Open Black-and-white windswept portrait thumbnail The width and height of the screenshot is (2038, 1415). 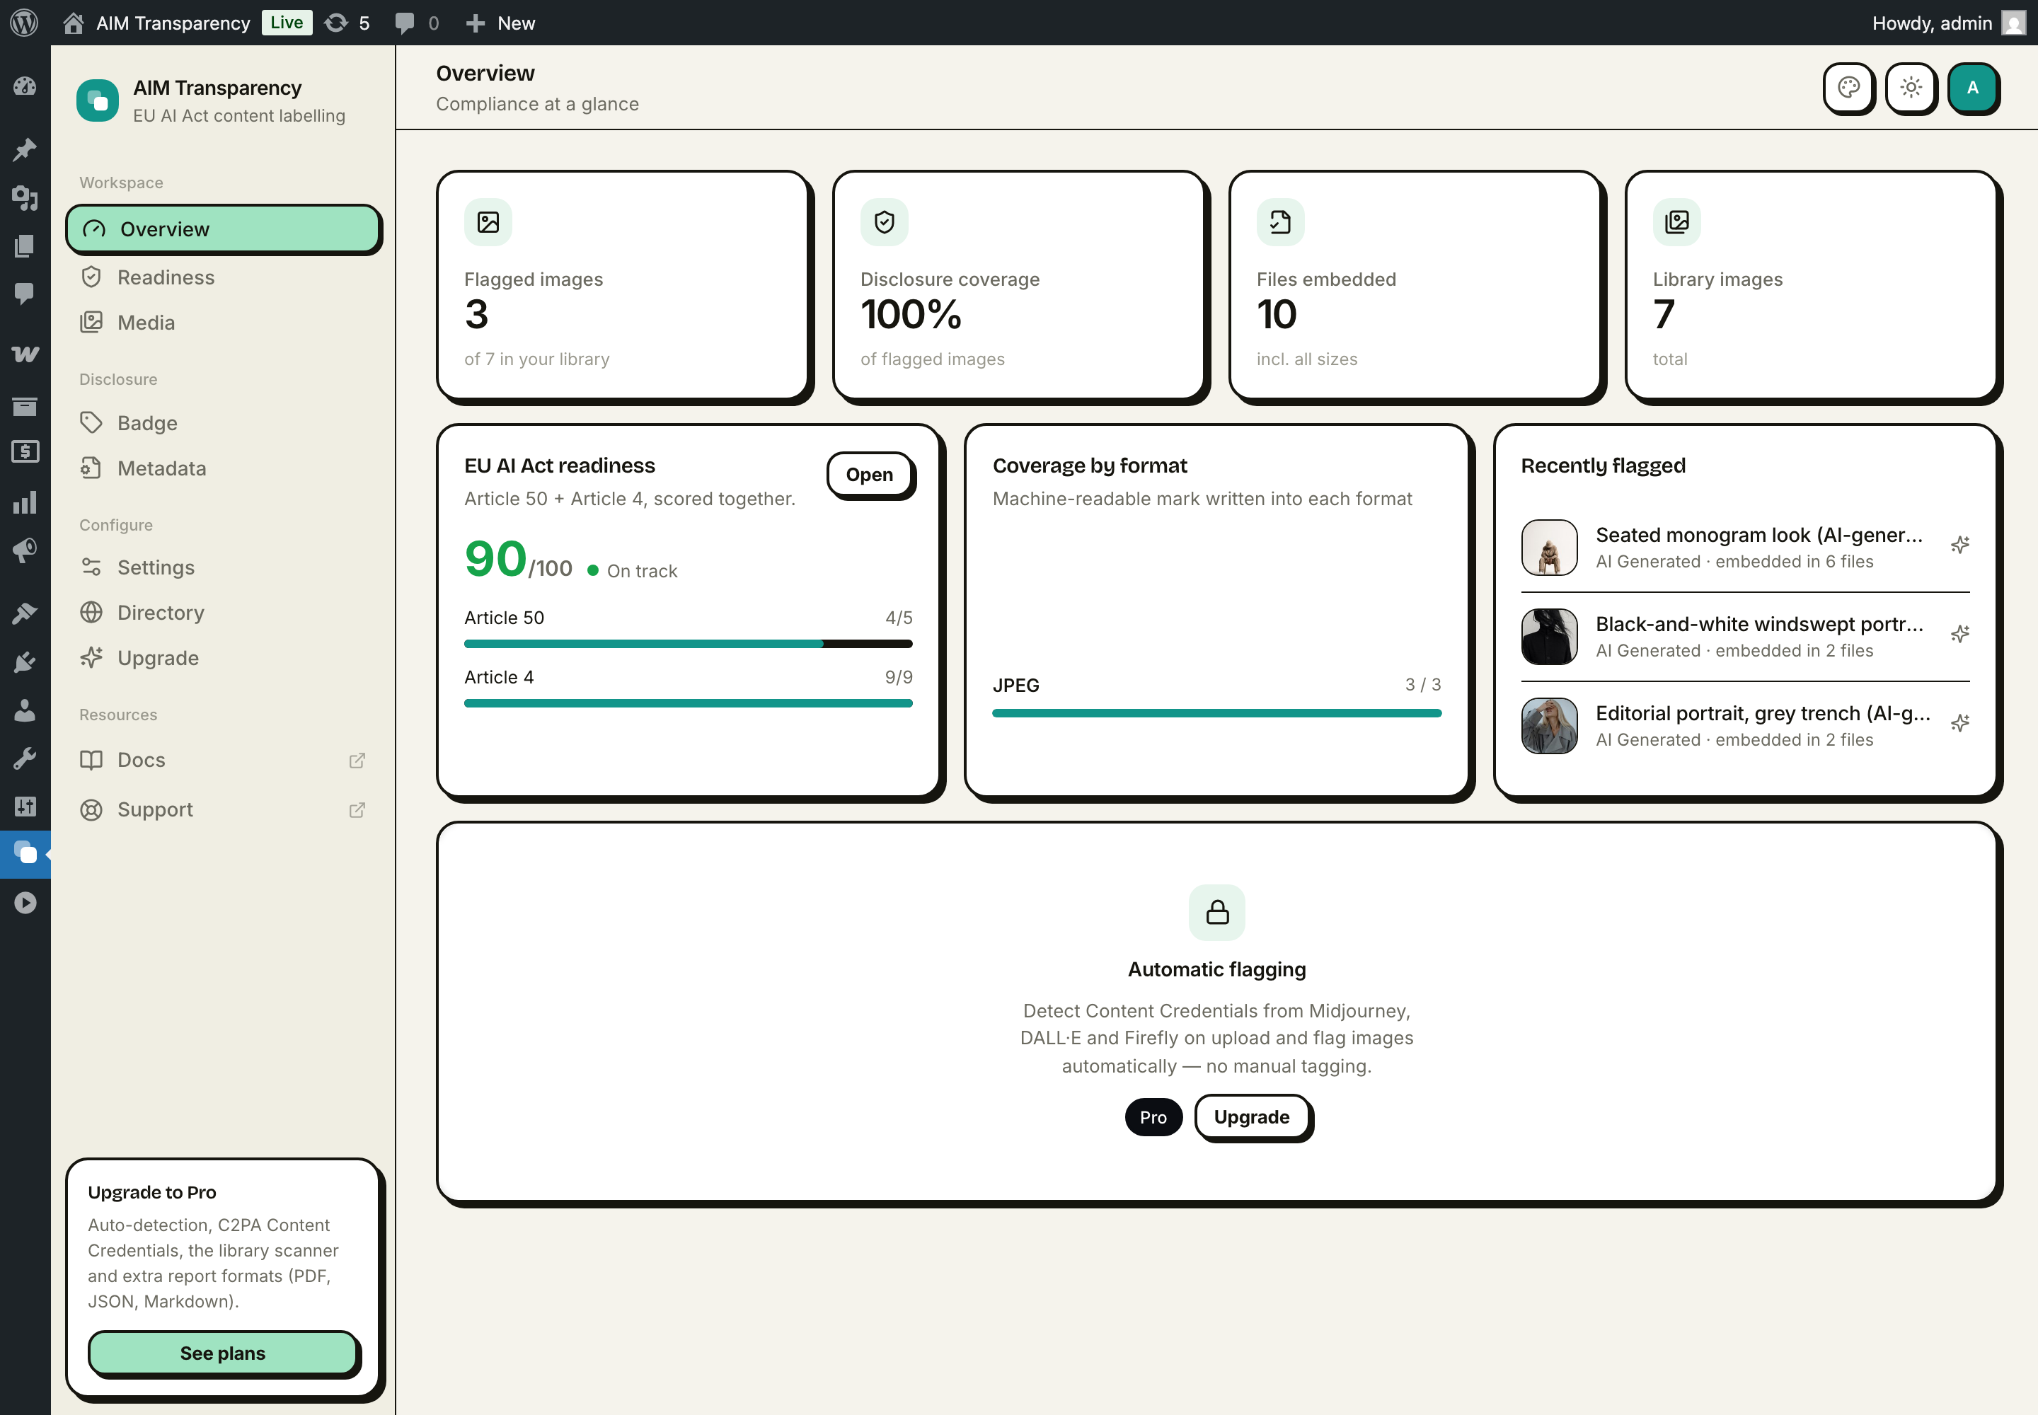click(1549, 637)
